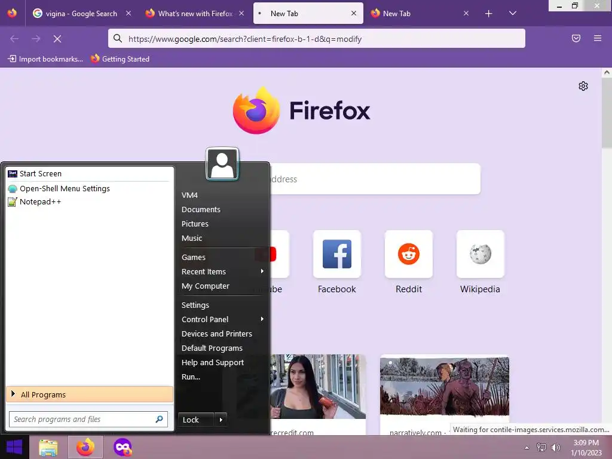
Task: Open Save to Pocket button
Action: point(576,38)
